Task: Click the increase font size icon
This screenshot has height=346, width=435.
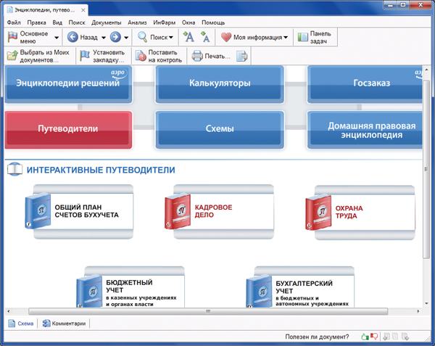Action: tap(188, 37)
